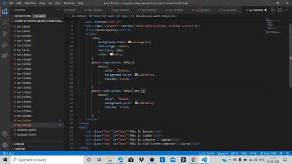Change indentation via Spaces: 4

(x=222, y=154)
